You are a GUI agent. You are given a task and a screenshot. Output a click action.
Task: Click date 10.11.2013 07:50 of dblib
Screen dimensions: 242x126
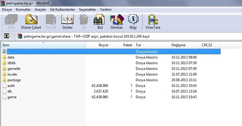pos(184,63)
